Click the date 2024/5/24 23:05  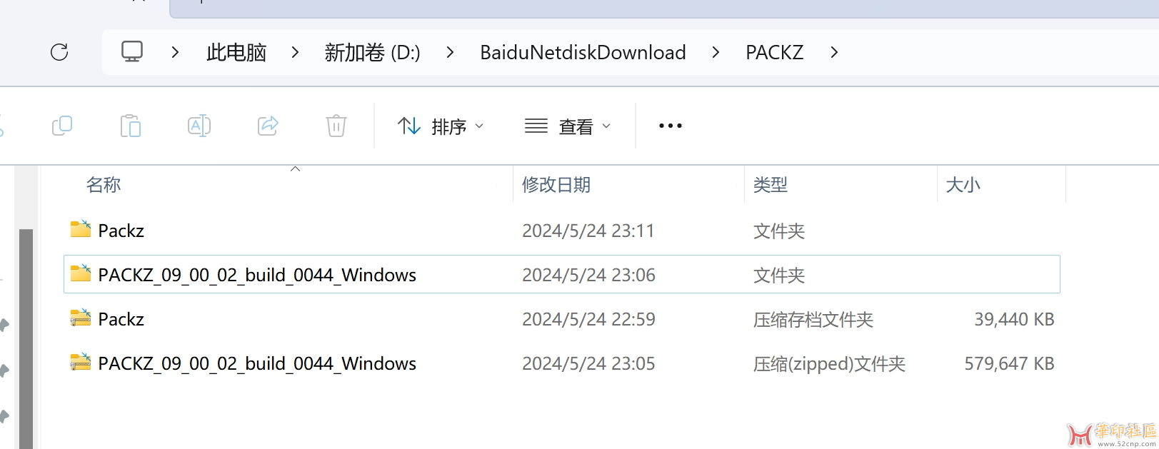tap(588, 363)
